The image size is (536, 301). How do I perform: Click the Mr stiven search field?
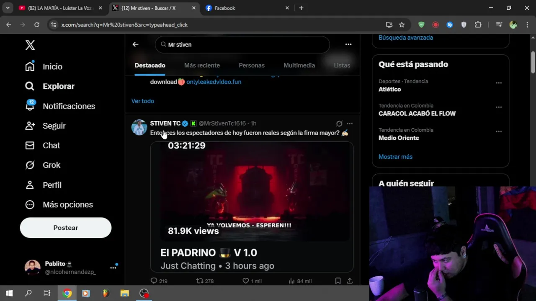[242, 44]
